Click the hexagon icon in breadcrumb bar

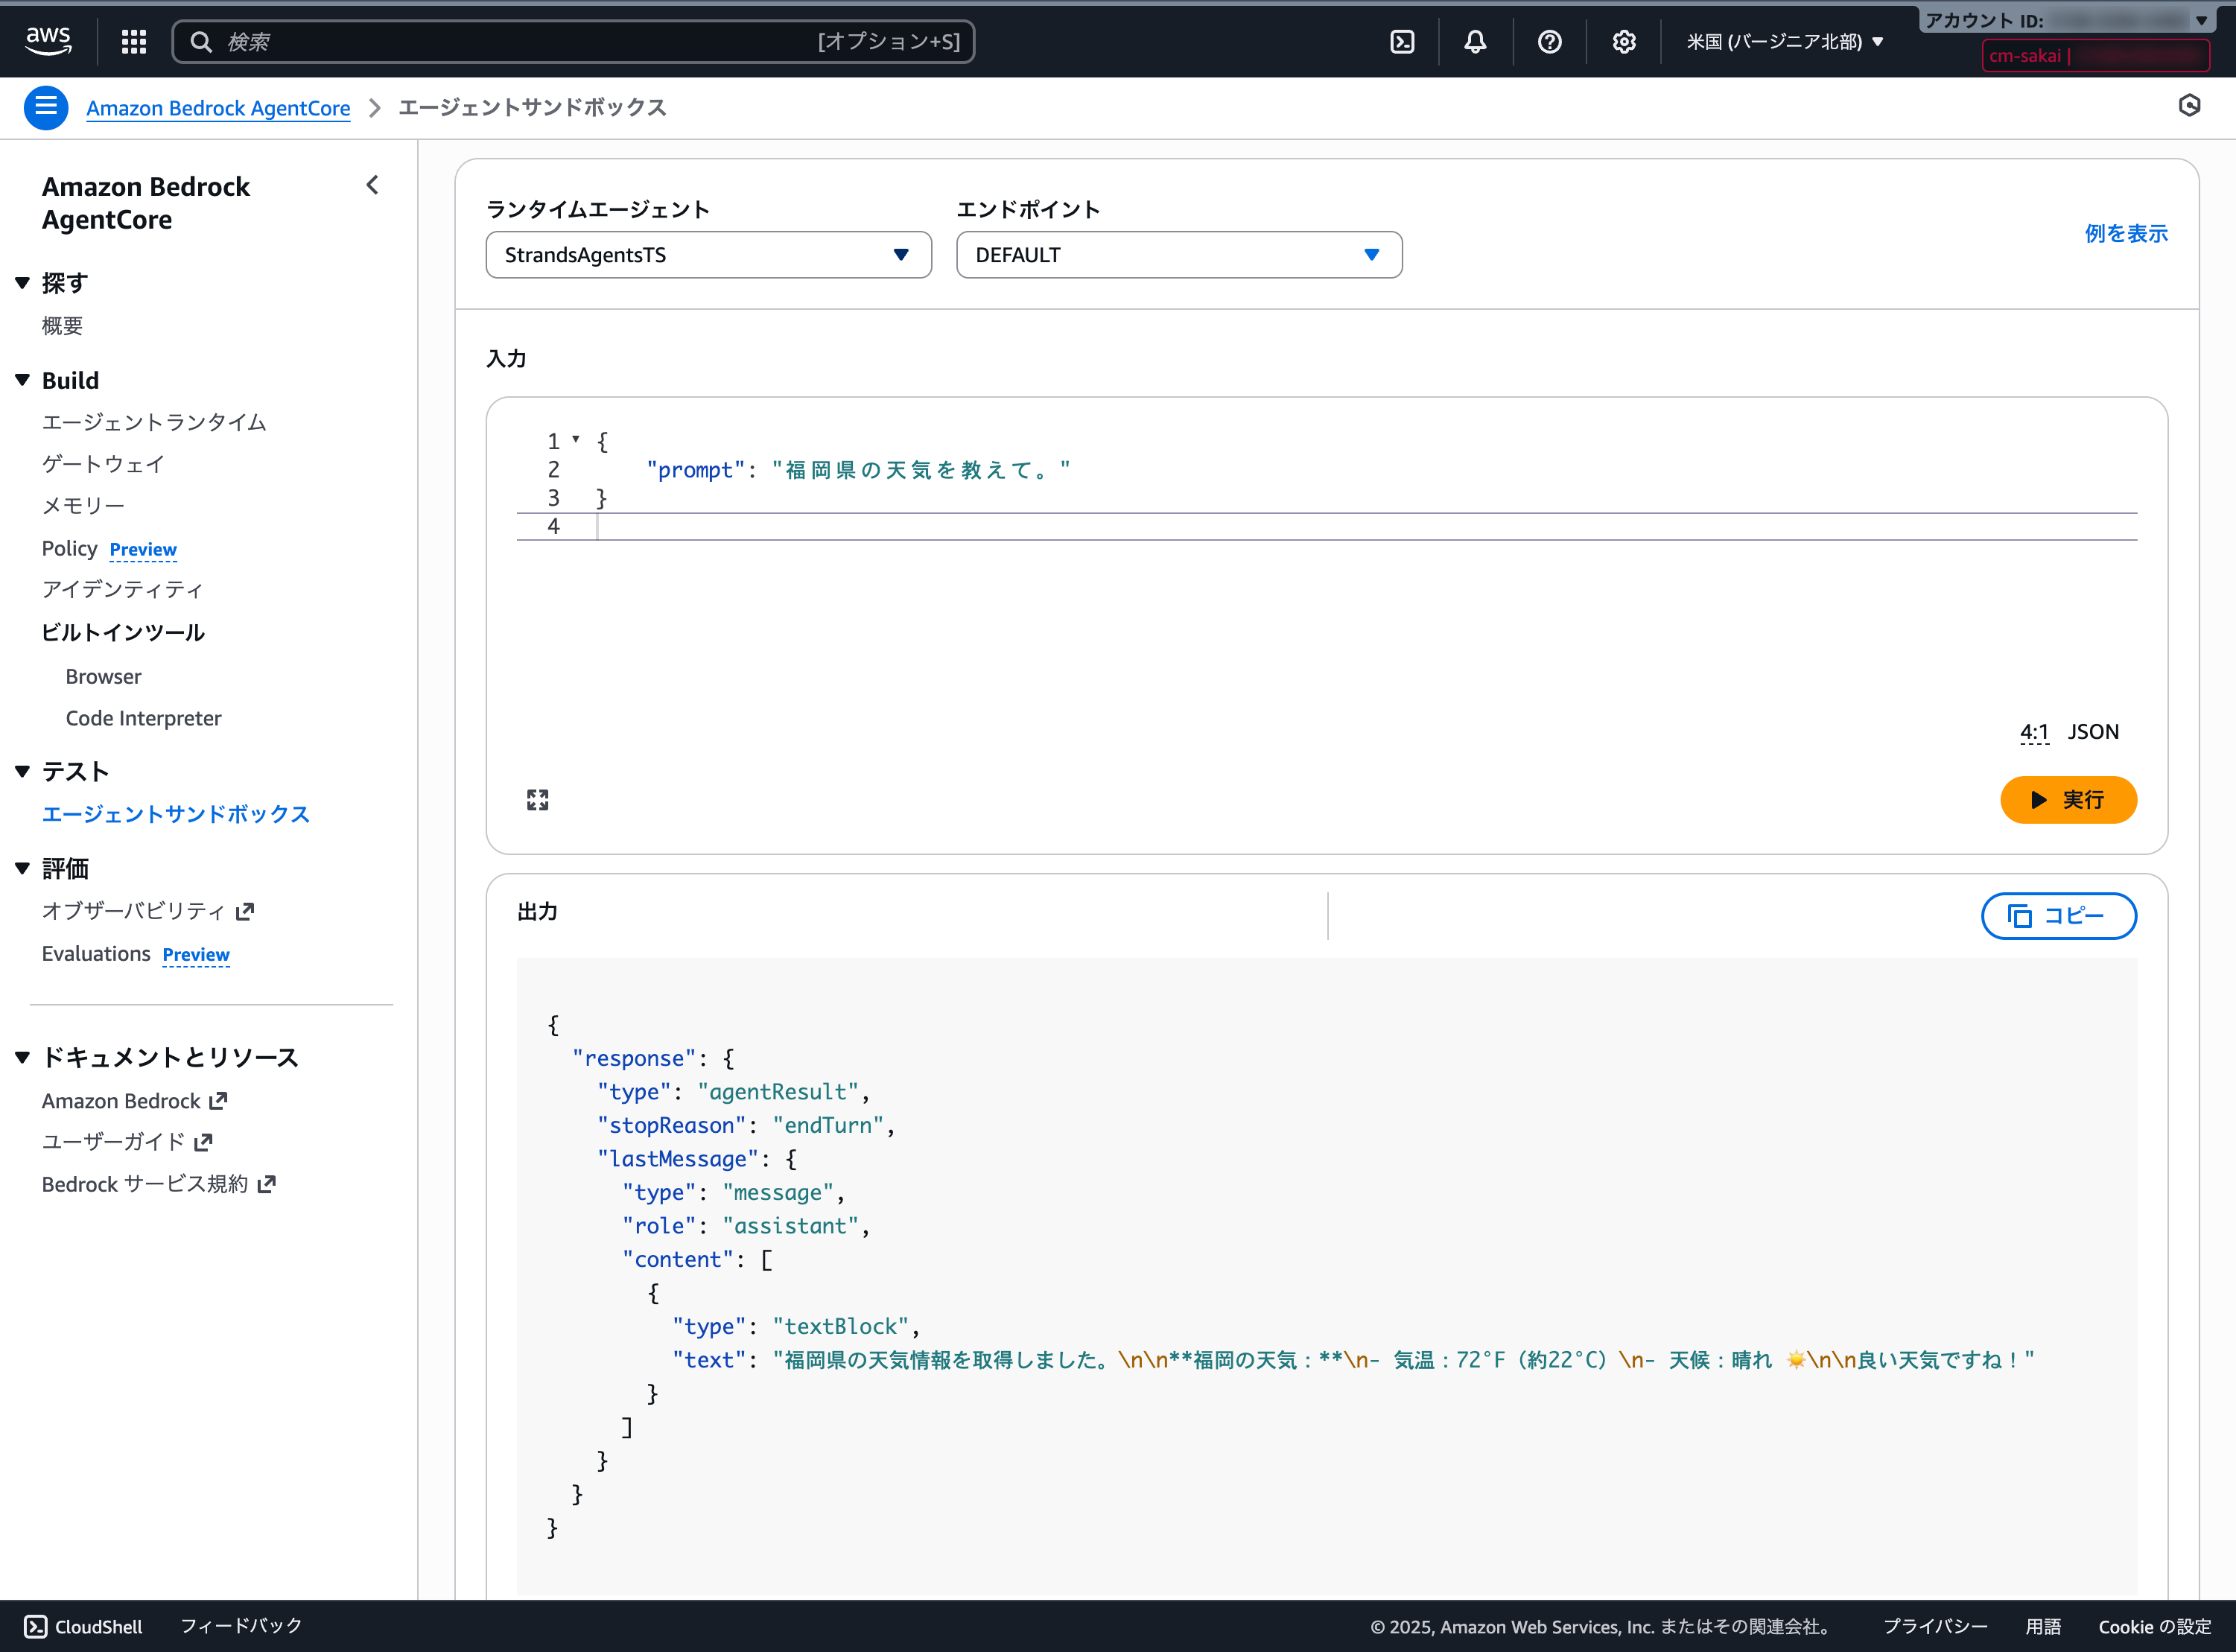click(2189, 106)
